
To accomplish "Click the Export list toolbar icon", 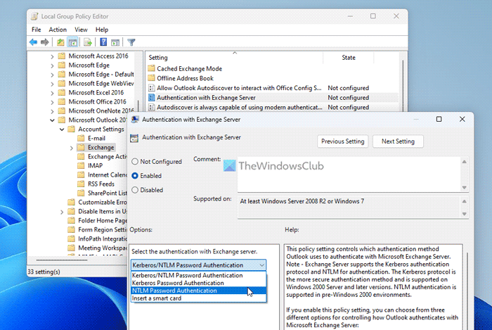I will [x=88, y=42].
